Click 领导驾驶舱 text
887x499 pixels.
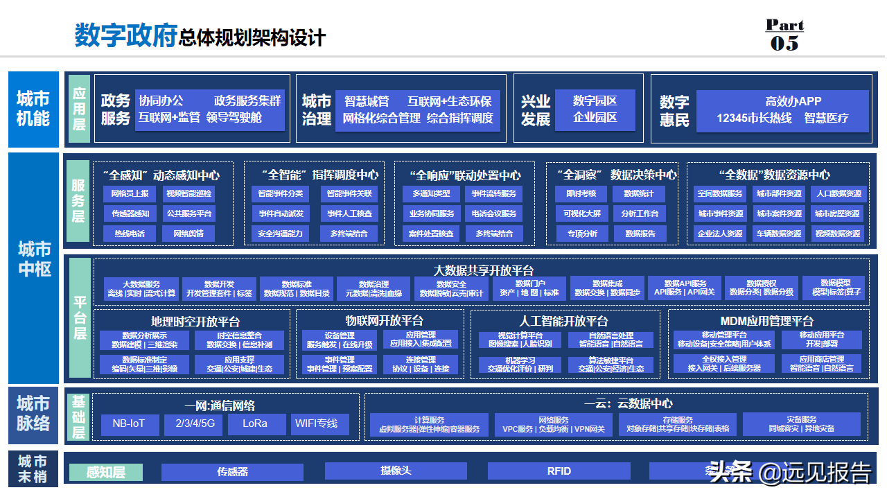click(x=234, y=118)
